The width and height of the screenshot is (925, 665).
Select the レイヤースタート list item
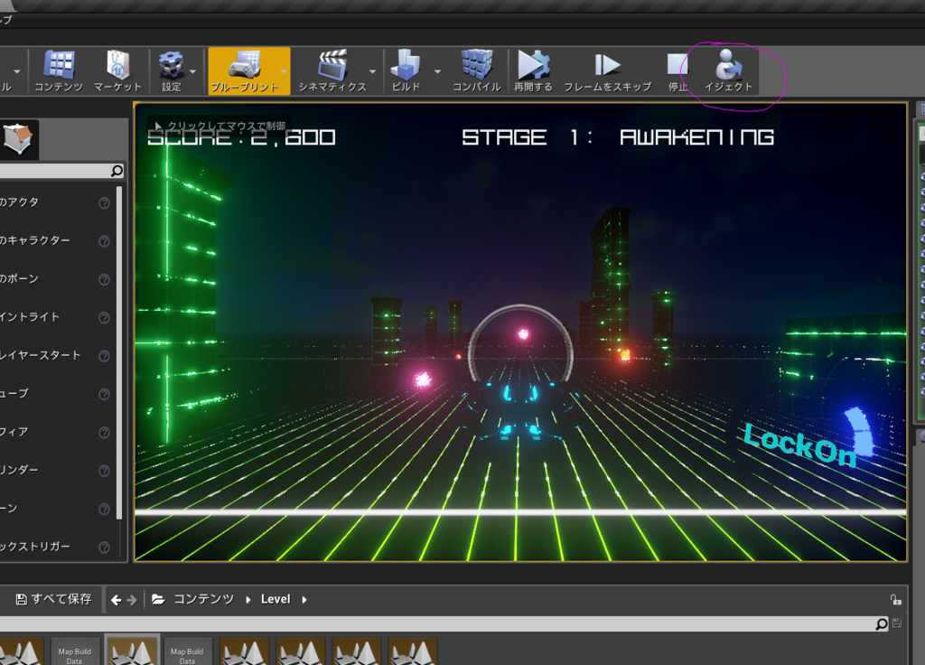click(58, 355)
